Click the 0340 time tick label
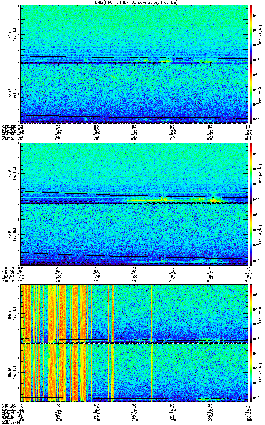 pos(210,420)
